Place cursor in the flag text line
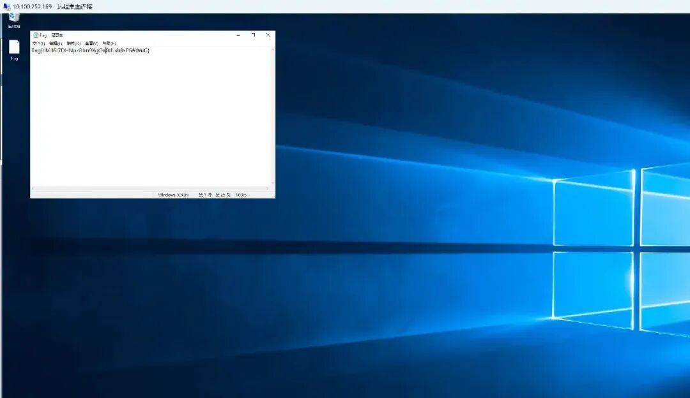Screen dimensions: 690x398 (x=90, y=50)
